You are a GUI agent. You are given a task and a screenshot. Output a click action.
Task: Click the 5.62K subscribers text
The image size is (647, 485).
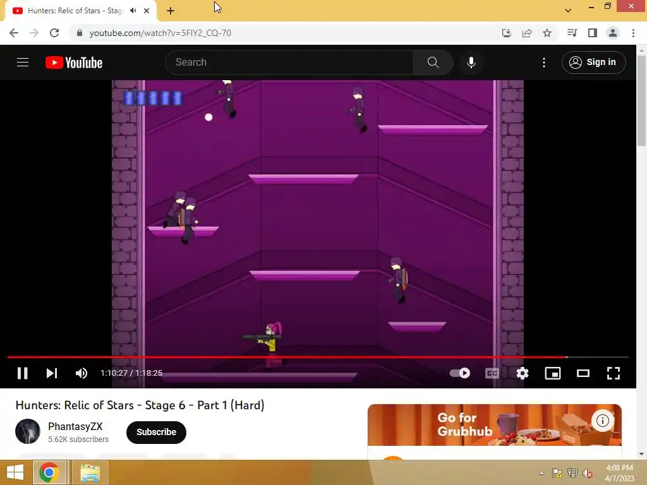(x=78, y=440)
